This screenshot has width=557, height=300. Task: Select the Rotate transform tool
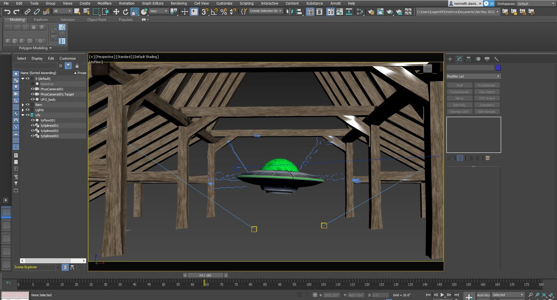pyautogui.click(x=126, y=12)
